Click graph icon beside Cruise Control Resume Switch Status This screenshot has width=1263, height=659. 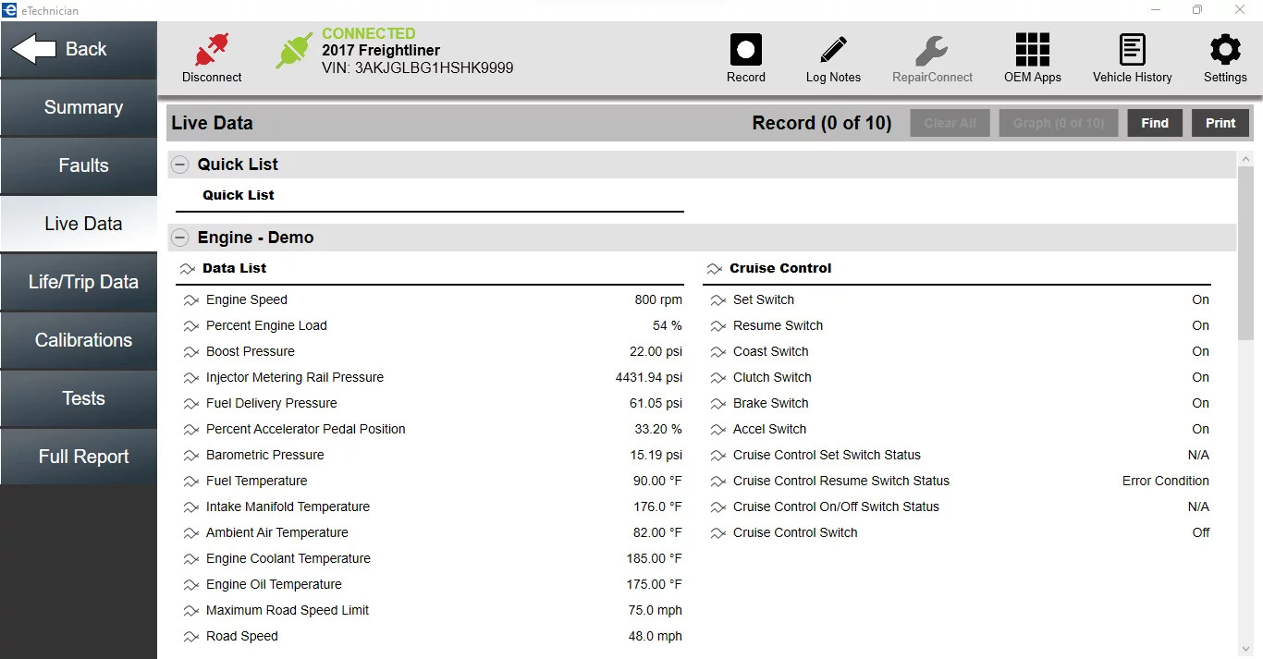pos(717,482)
